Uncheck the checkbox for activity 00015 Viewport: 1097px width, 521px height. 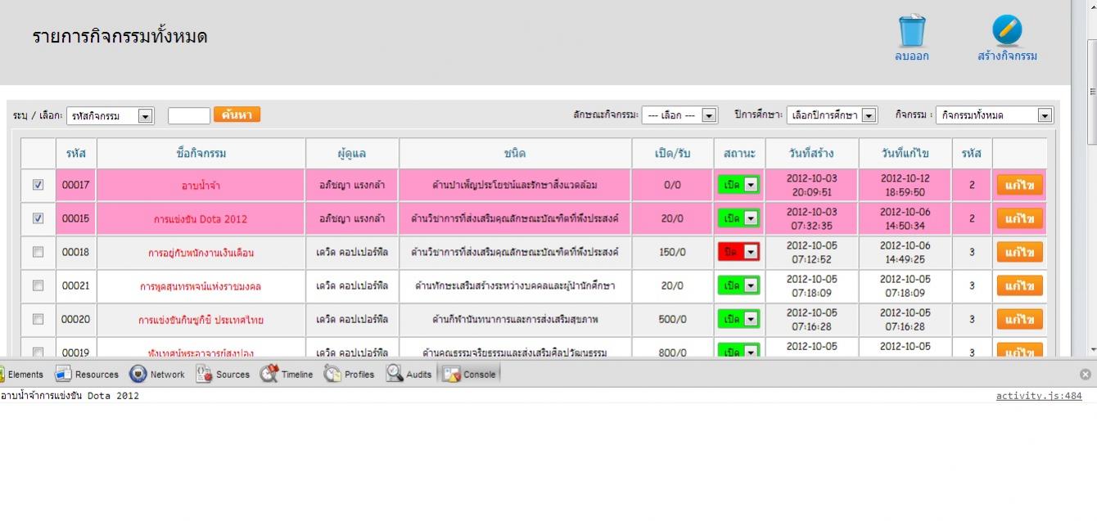[x=38, y=218]
